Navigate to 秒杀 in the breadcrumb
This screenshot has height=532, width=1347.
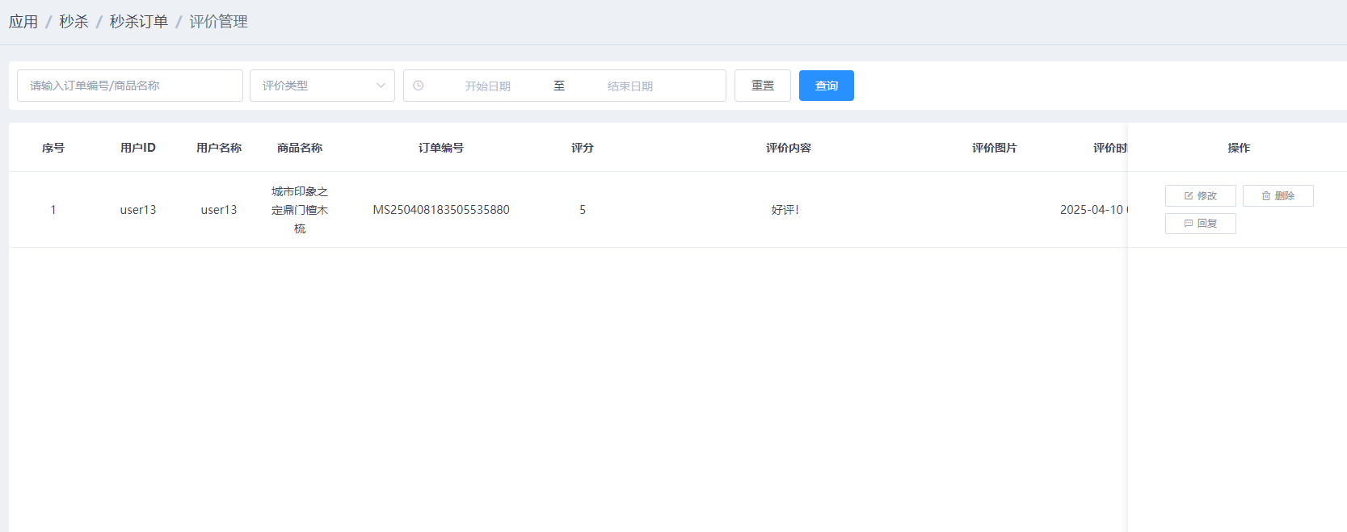click(x=74, y=22)
